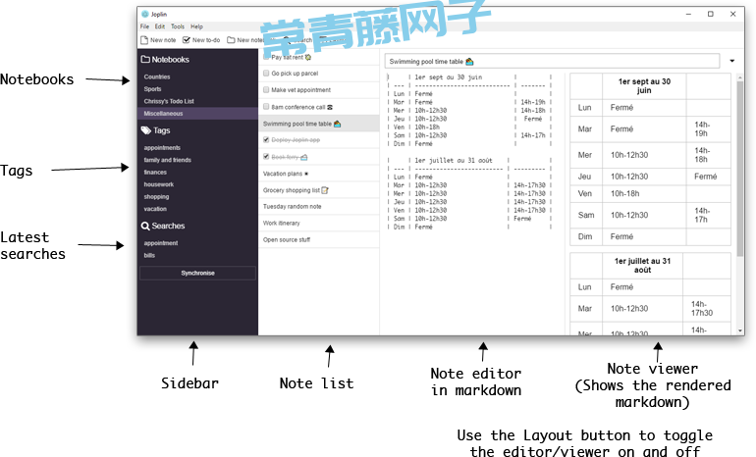
Task: Toggle the '8am conference call' checkbox
Action: pos(266,107)
